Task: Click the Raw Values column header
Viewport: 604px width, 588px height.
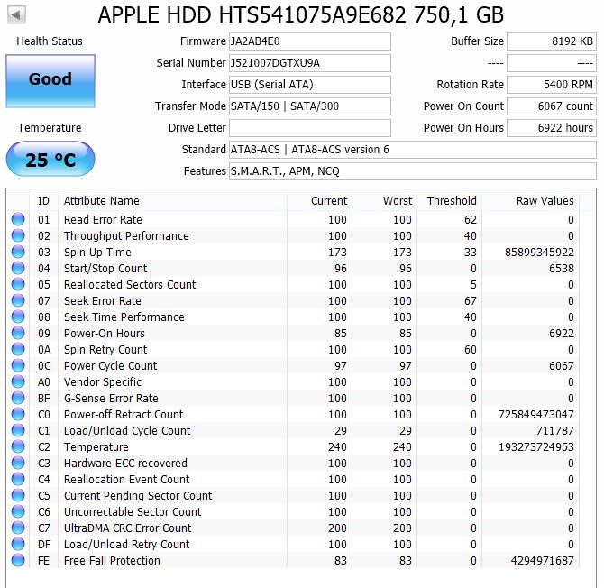Action: 530,200
